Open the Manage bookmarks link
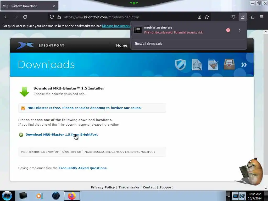Screen dimensions: 268x201 pyautogui.click(x=116, y=26)
